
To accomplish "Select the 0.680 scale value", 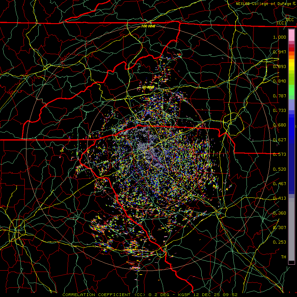I will [x=280, y=125].
